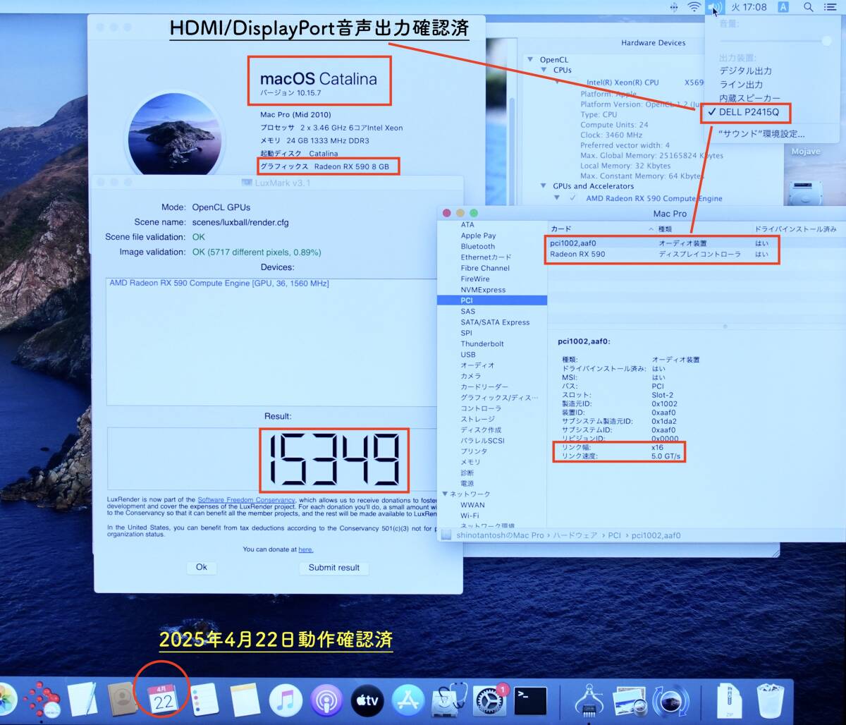The image size is (846, 725).
Task: Click the Wi-Fi status icon in menu bar
Action: [x=694, y=7]
